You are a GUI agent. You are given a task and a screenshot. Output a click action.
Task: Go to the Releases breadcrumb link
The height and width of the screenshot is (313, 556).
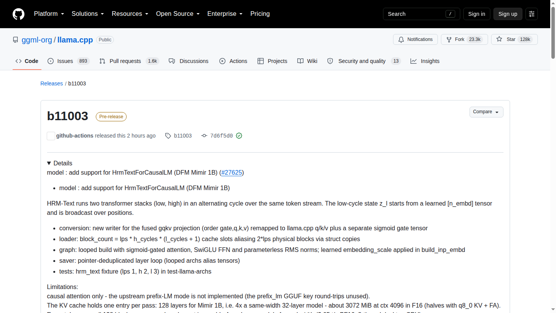pyautogui.click(x=51, y=83)
